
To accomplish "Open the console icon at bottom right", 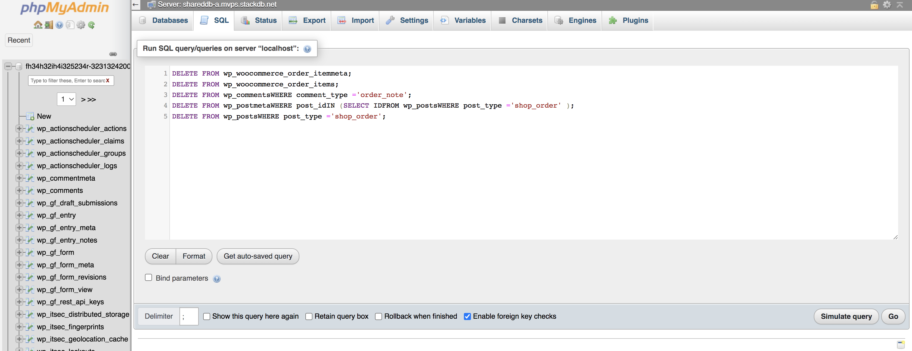I will coord(901,344).
